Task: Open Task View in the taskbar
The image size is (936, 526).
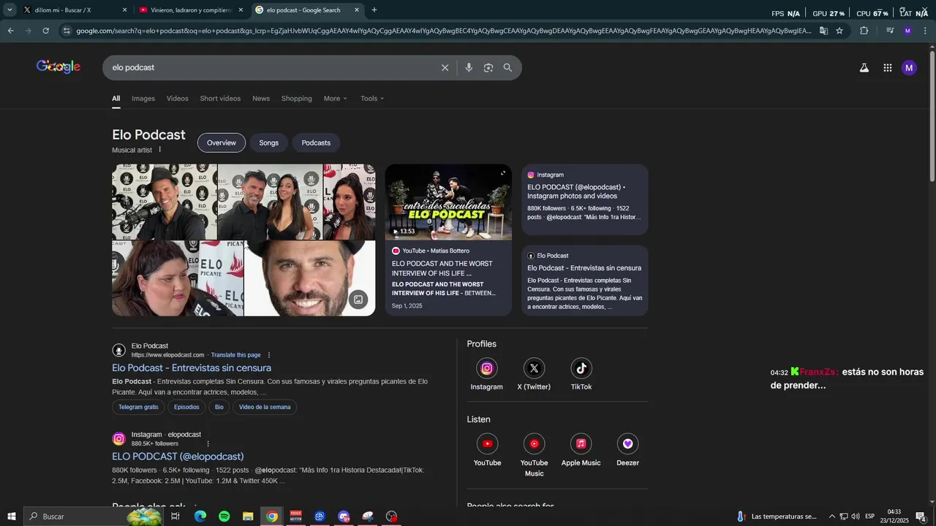Action: (175, 517)
